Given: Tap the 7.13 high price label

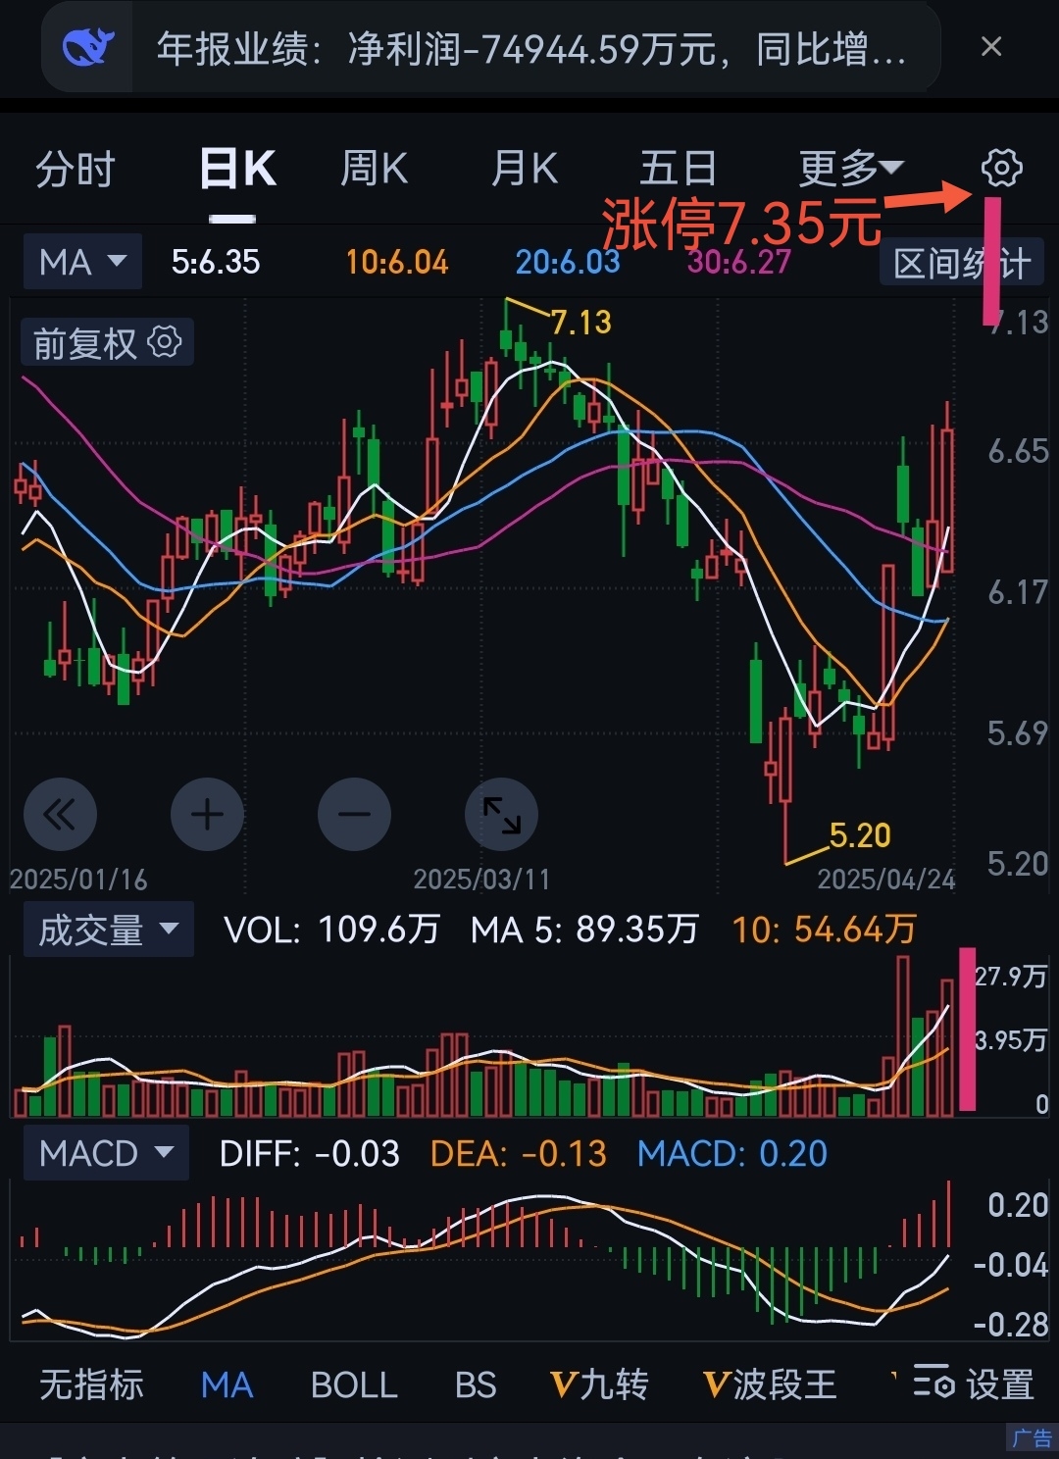Looking at the screenshot, I should coord(581,322).
